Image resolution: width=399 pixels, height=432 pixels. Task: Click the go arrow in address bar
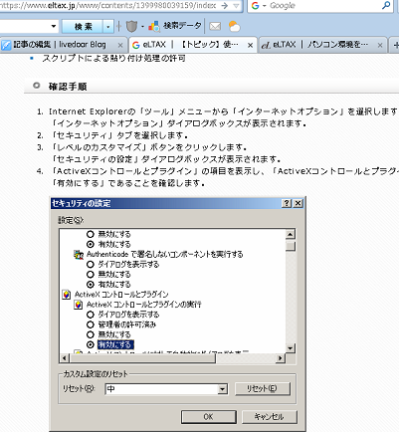pyautogui.click(x=225, y=6)
